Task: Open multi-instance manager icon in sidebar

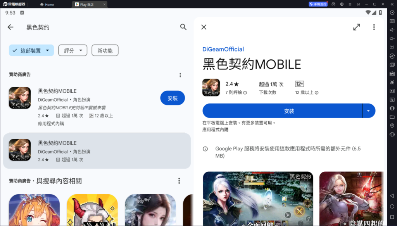Action: [x=392, y=65]
